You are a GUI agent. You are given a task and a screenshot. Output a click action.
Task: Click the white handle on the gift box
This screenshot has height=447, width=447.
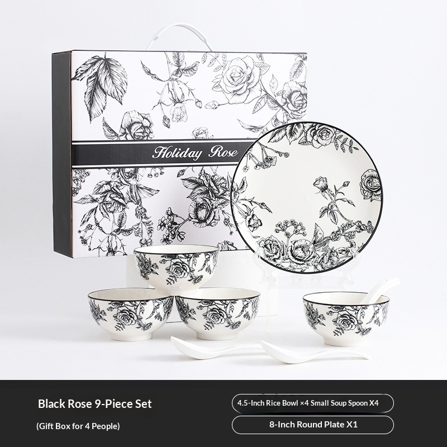[179, 37]
